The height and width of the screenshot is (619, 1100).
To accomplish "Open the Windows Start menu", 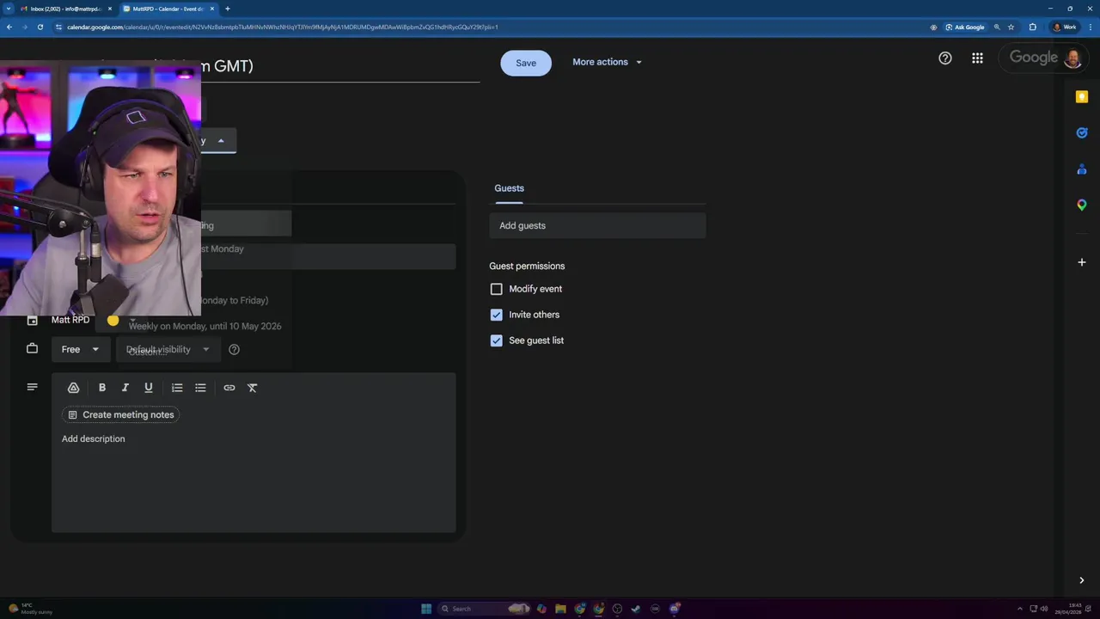I will (426, 609).
